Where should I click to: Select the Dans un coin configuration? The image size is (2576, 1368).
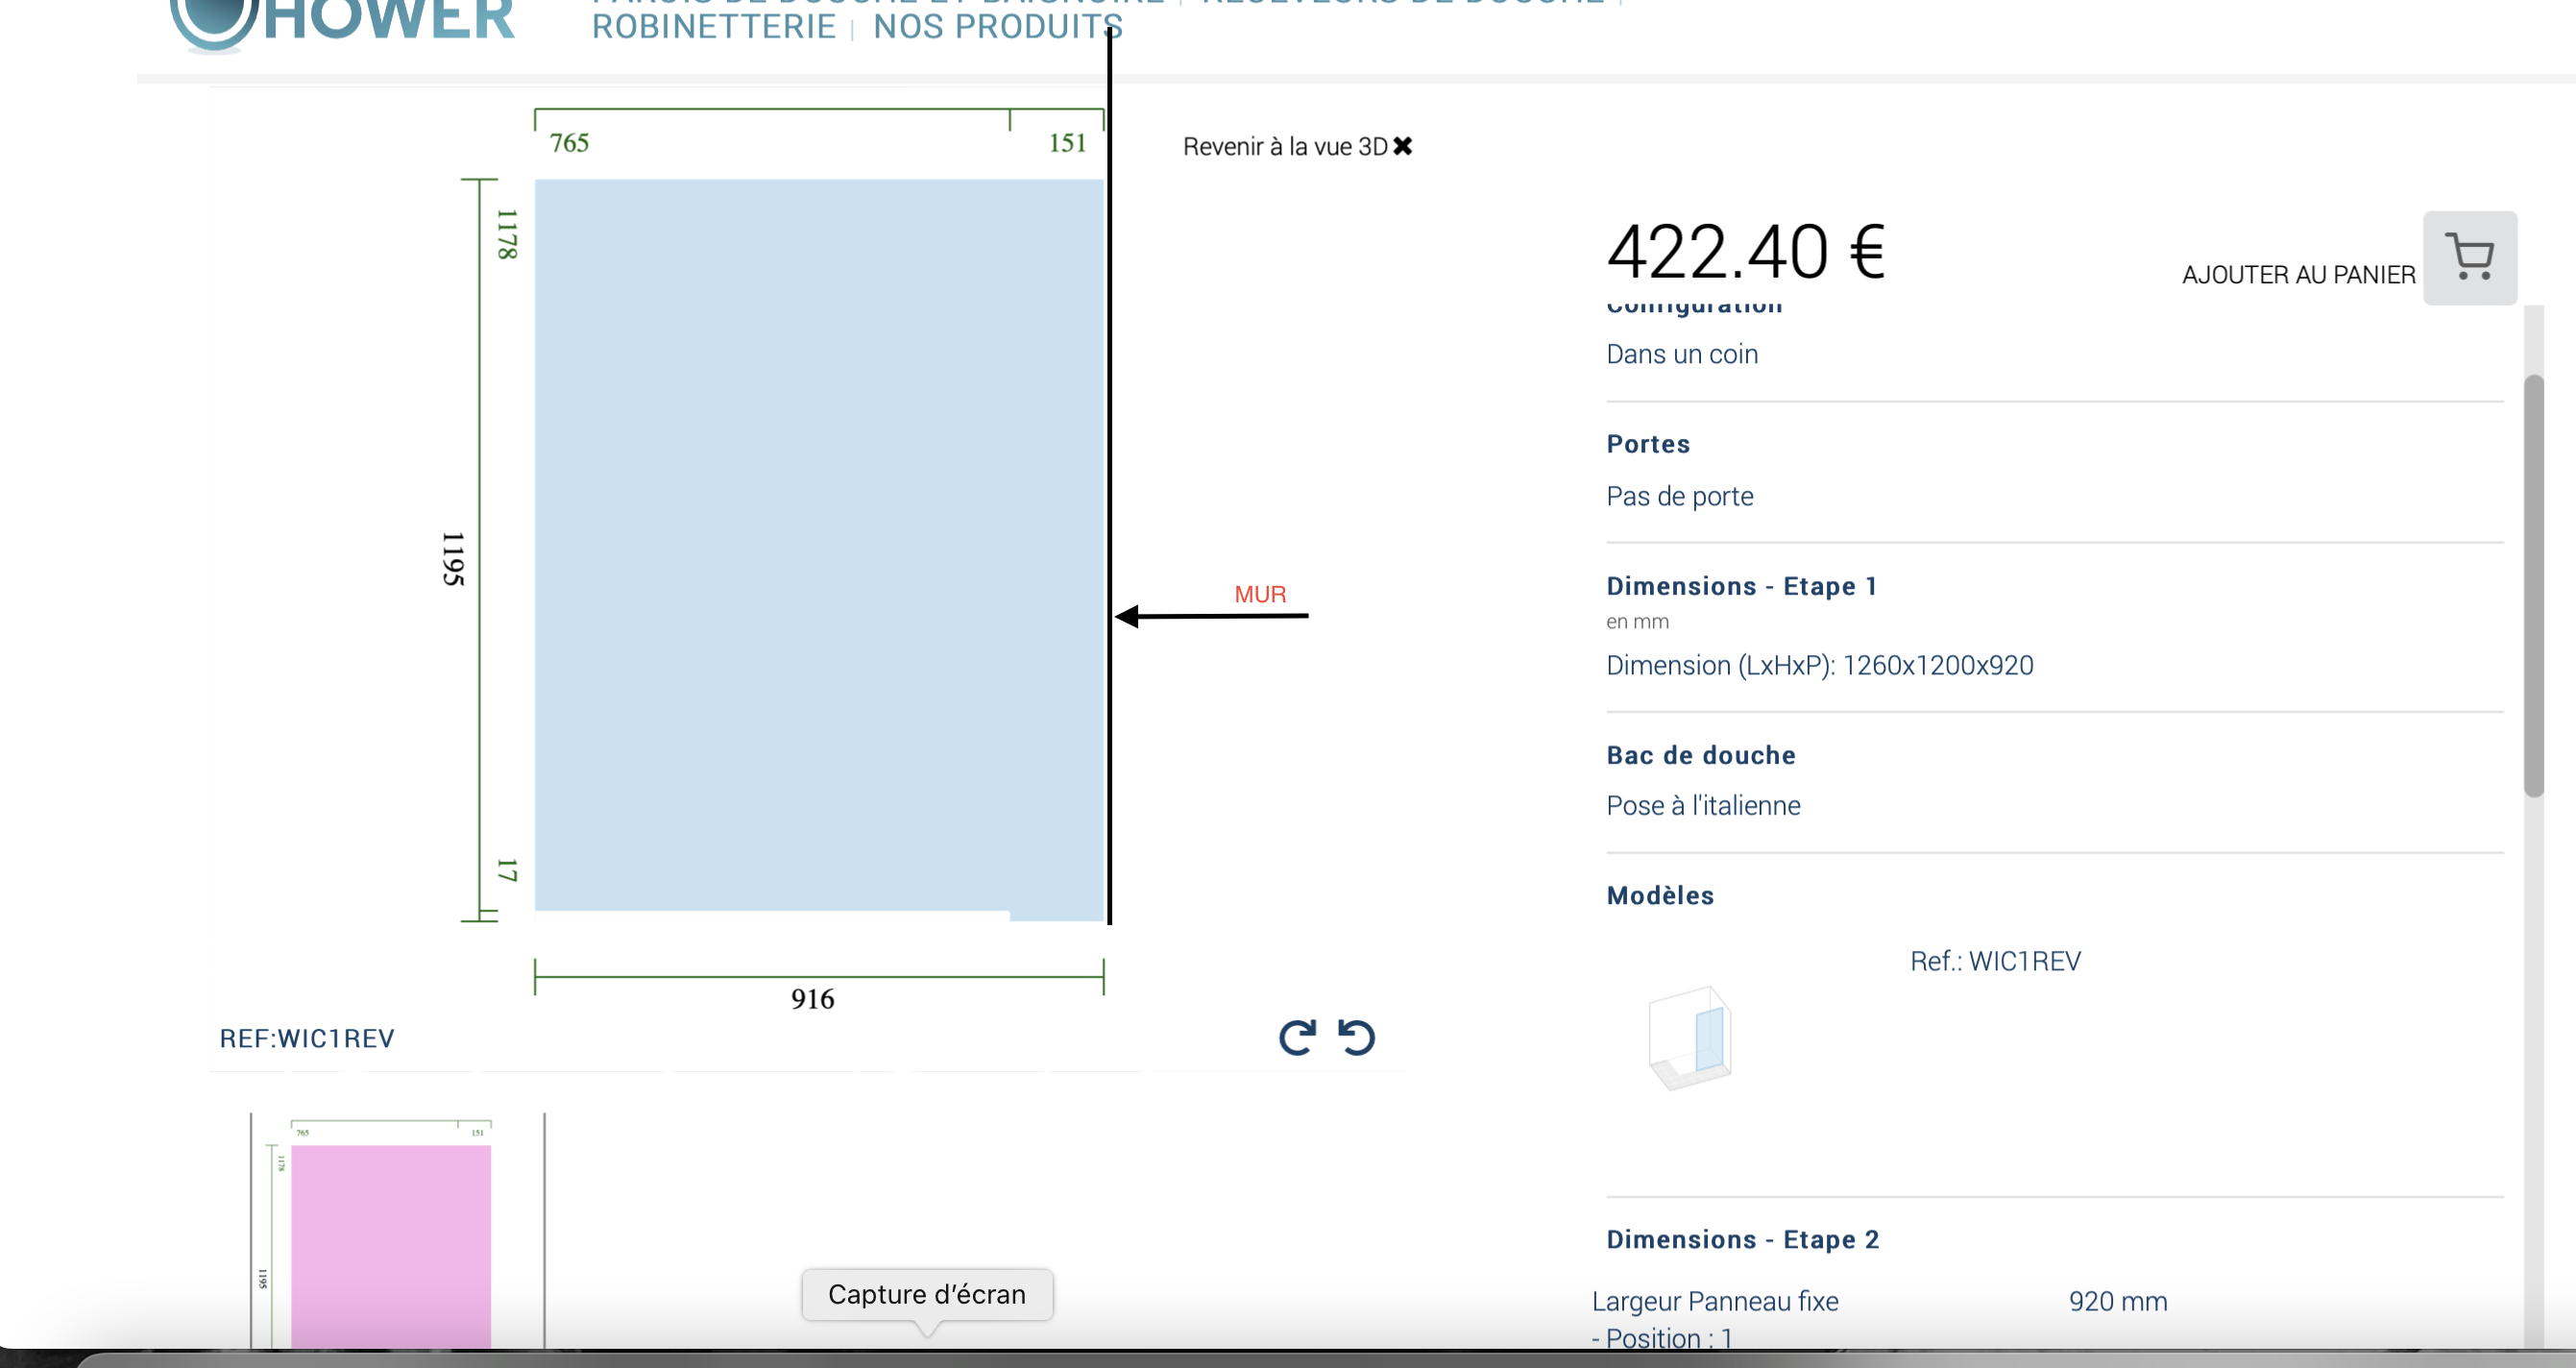coord(1681,354)
